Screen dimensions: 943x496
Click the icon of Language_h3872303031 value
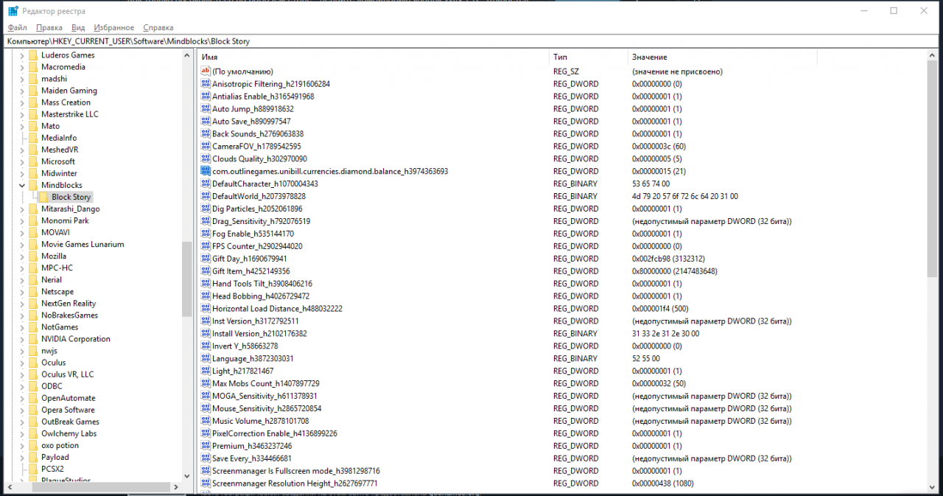[x=206, y=358]
